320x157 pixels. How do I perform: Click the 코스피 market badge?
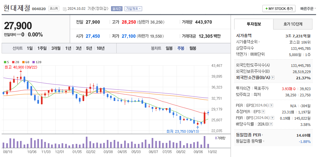coord(54,9)
